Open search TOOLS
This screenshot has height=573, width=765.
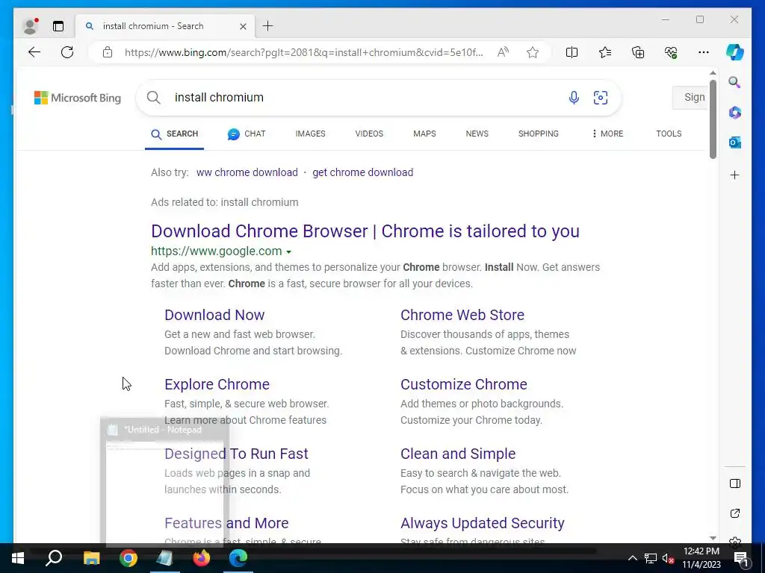(669, 134)
